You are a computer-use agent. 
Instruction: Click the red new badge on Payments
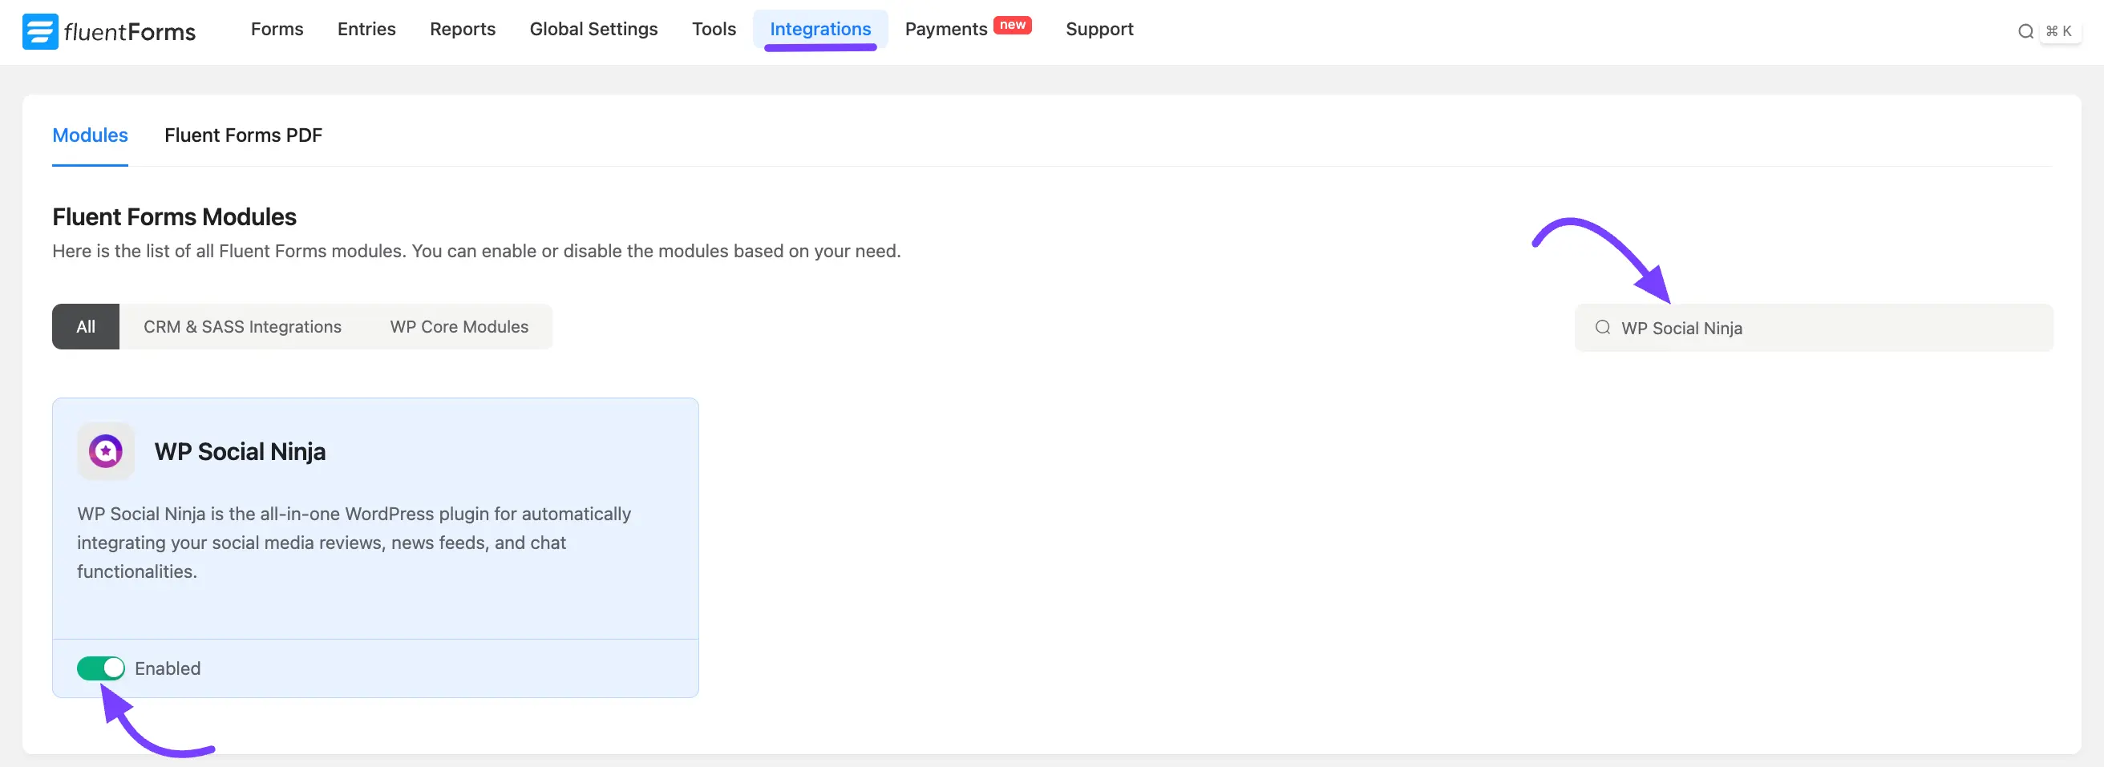coord(1013,25)
